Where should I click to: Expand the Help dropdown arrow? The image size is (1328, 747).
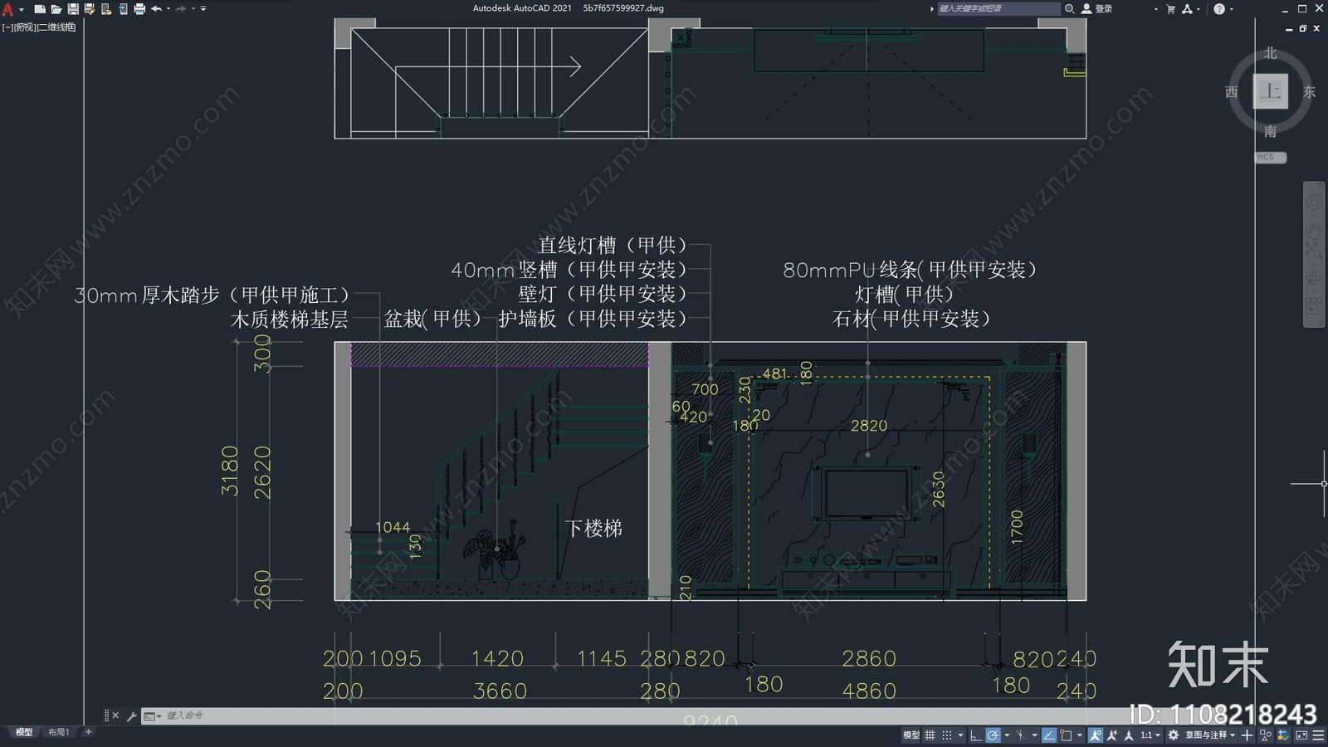click(x=1232, y=9)
